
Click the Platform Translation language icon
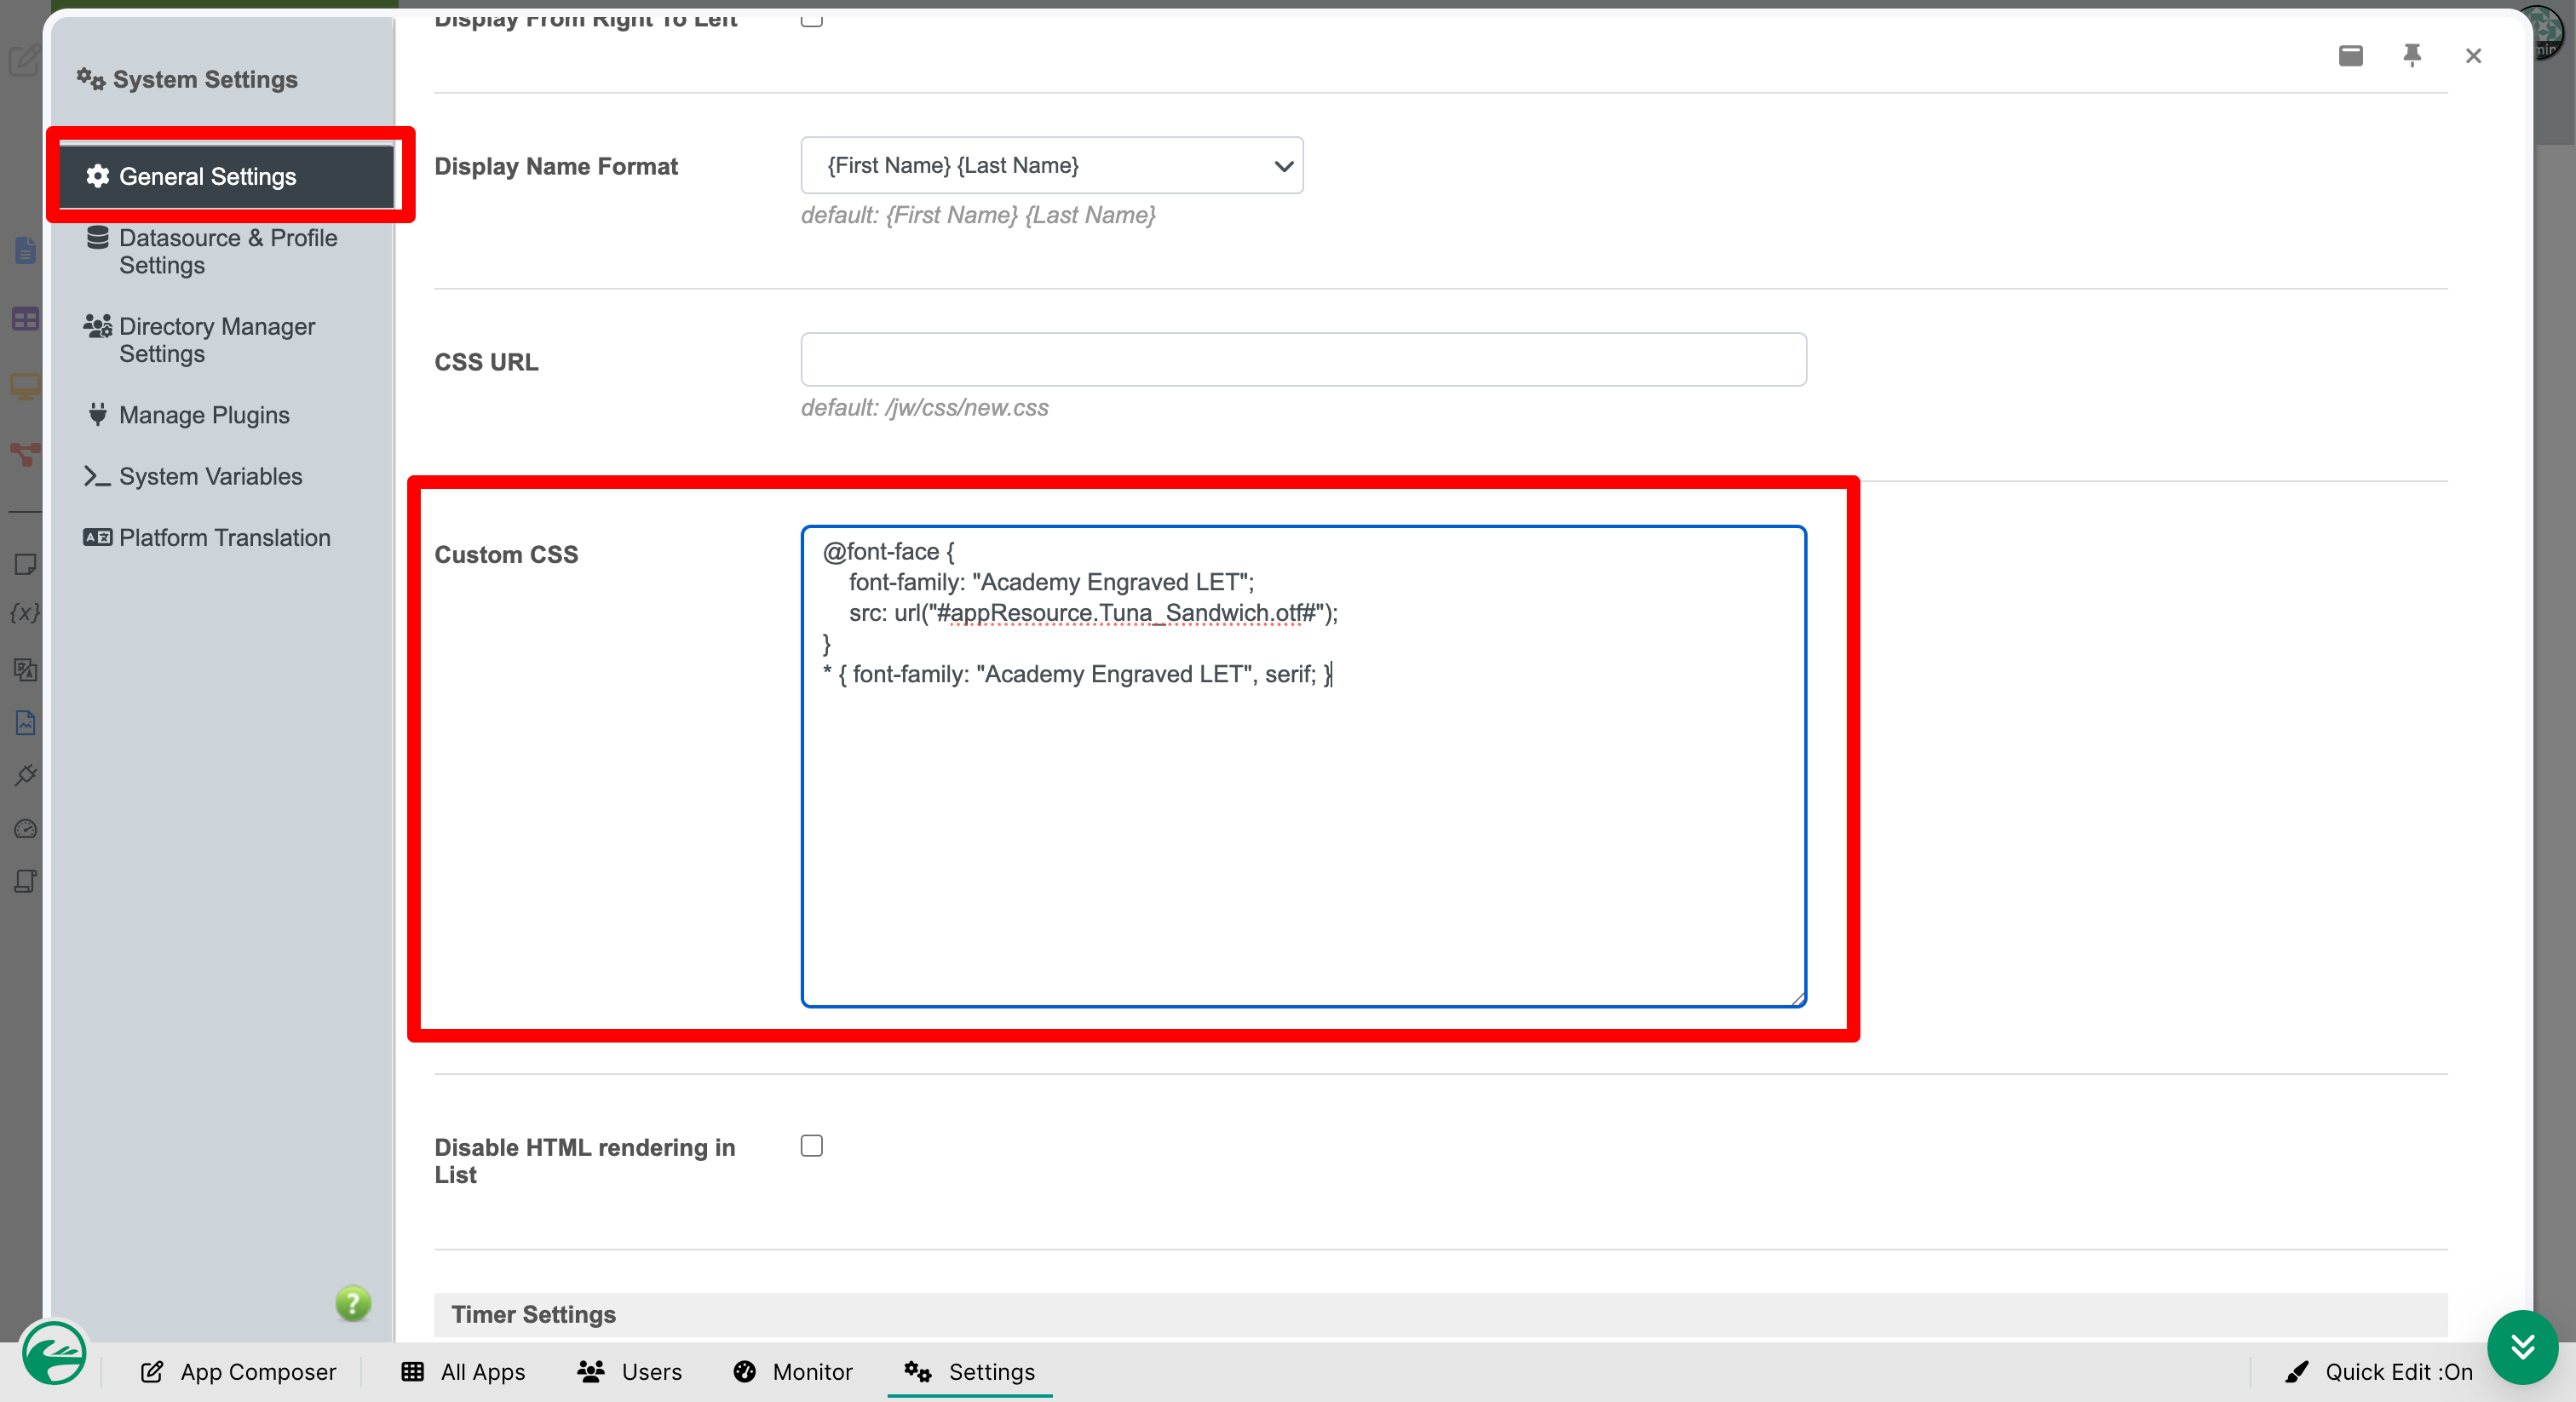click(x=97, y=538)
